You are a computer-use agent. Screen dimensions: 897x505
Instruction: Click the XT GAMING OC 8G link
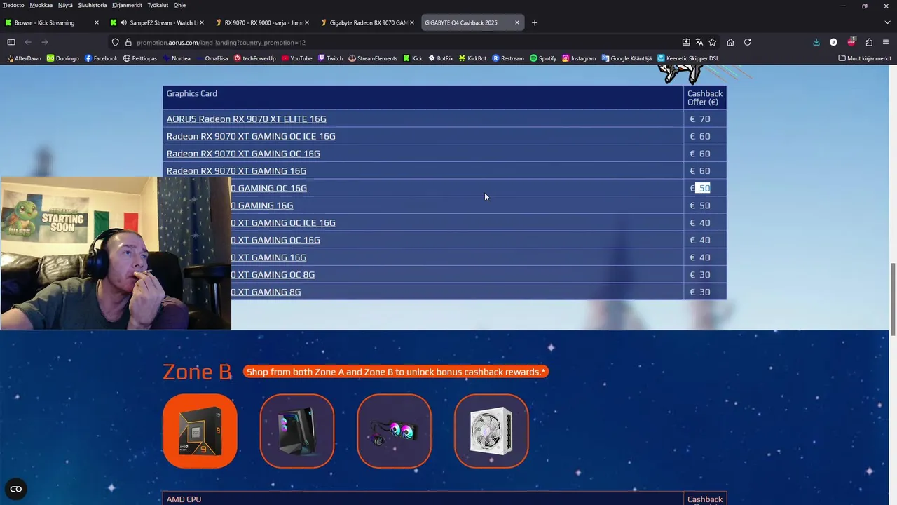tap(273, 275)
